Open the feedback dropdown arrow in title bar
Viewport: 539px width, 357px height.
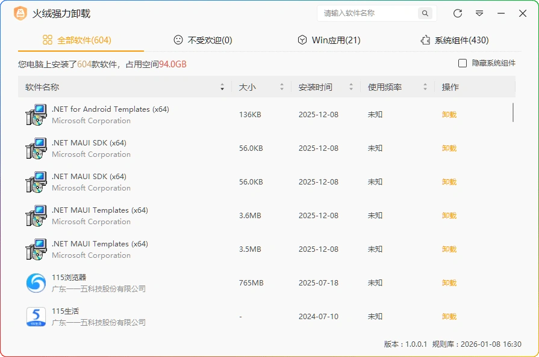[479, 13]
